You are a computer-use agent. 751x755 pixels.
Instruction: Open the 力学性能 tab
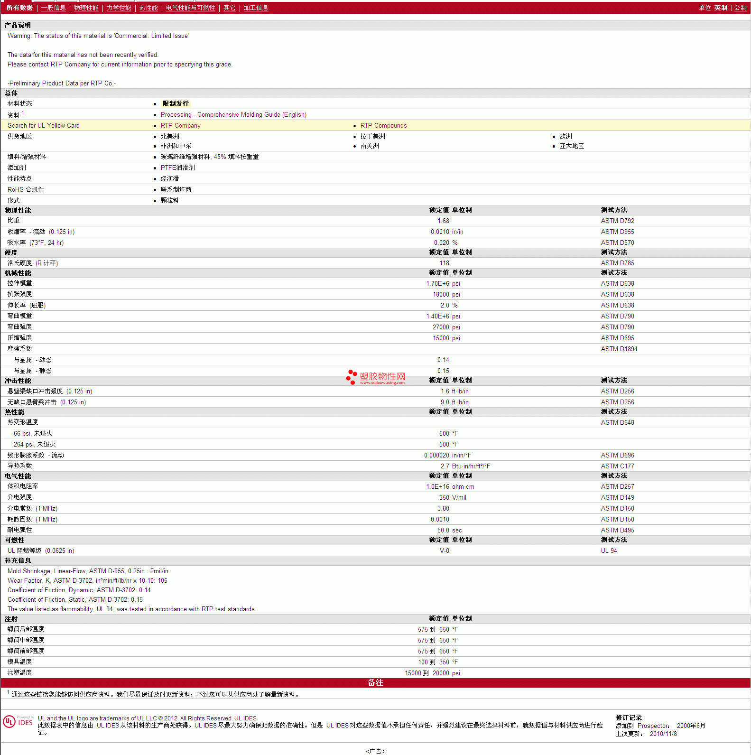tap(119, 8)
